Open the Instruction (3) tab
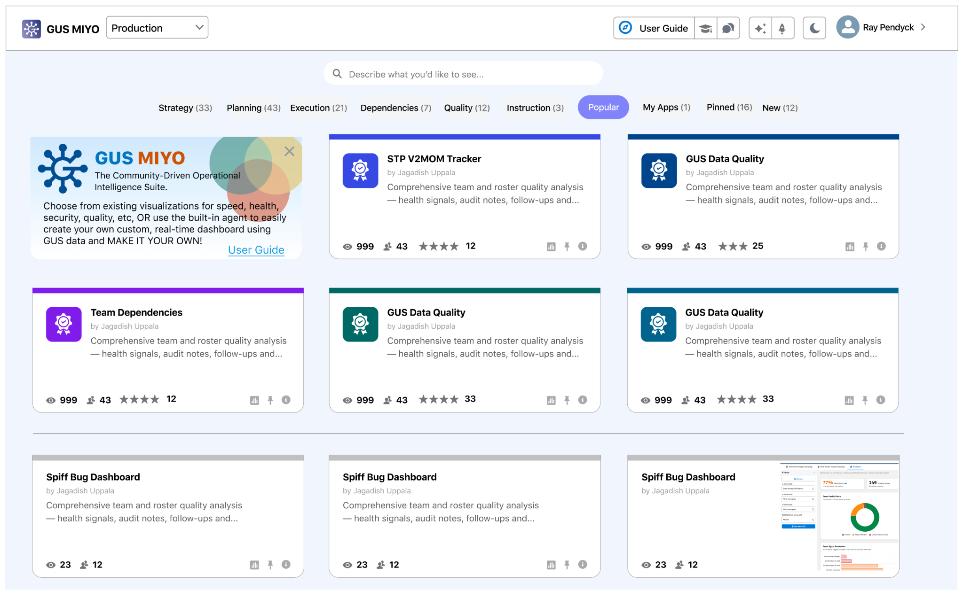Image resolution: width=963 pixels, height=590 pixels. [535, 108]
